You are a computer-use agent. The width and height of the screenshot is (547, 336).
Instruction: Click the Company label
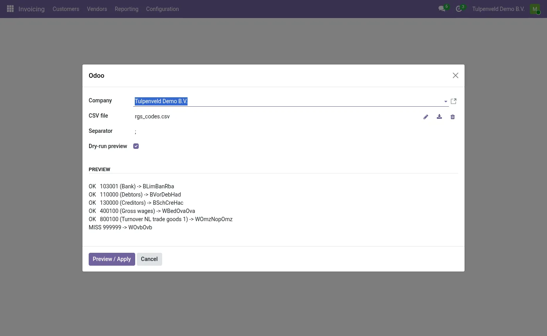point(100,100)
